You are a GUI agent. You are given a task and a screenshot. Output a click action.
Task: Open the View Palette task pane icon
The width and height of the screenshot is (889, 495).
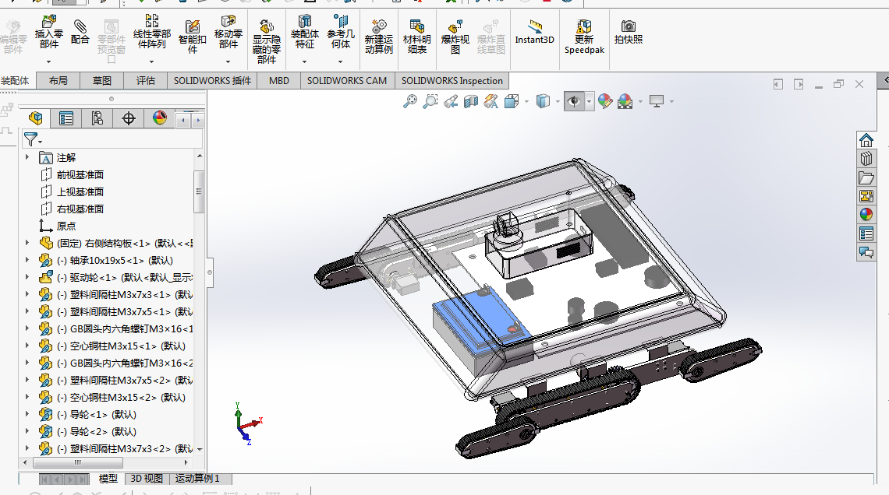coord(866,196)
